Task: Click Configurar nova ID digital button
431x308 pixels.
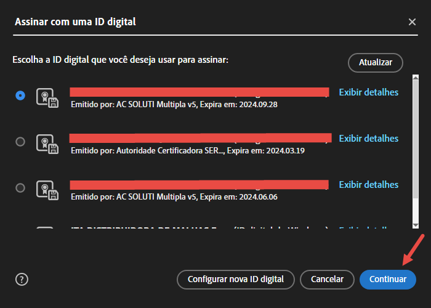Action: (236, 279)
